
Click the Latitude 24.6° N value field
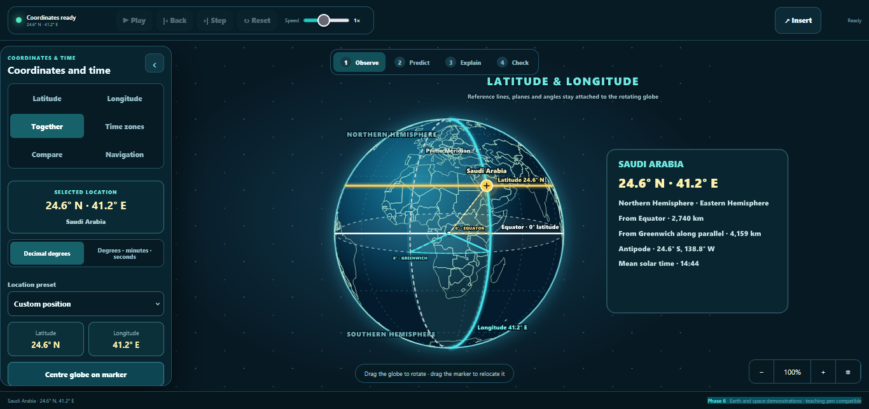[x=46, y=339]
